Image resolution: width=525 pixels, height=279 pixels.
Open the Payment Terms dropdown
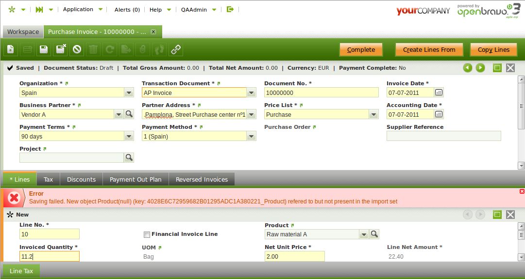click(129, 137)
